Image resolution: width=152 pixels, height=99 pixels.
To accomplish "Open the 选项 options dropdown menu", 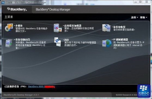I will (135, 17).
